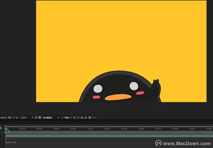This screenshot has width=213, height=148.
Task: Click the 00:45s mark on time ruler
Action: pyautogui.click(x=56, y=129)
